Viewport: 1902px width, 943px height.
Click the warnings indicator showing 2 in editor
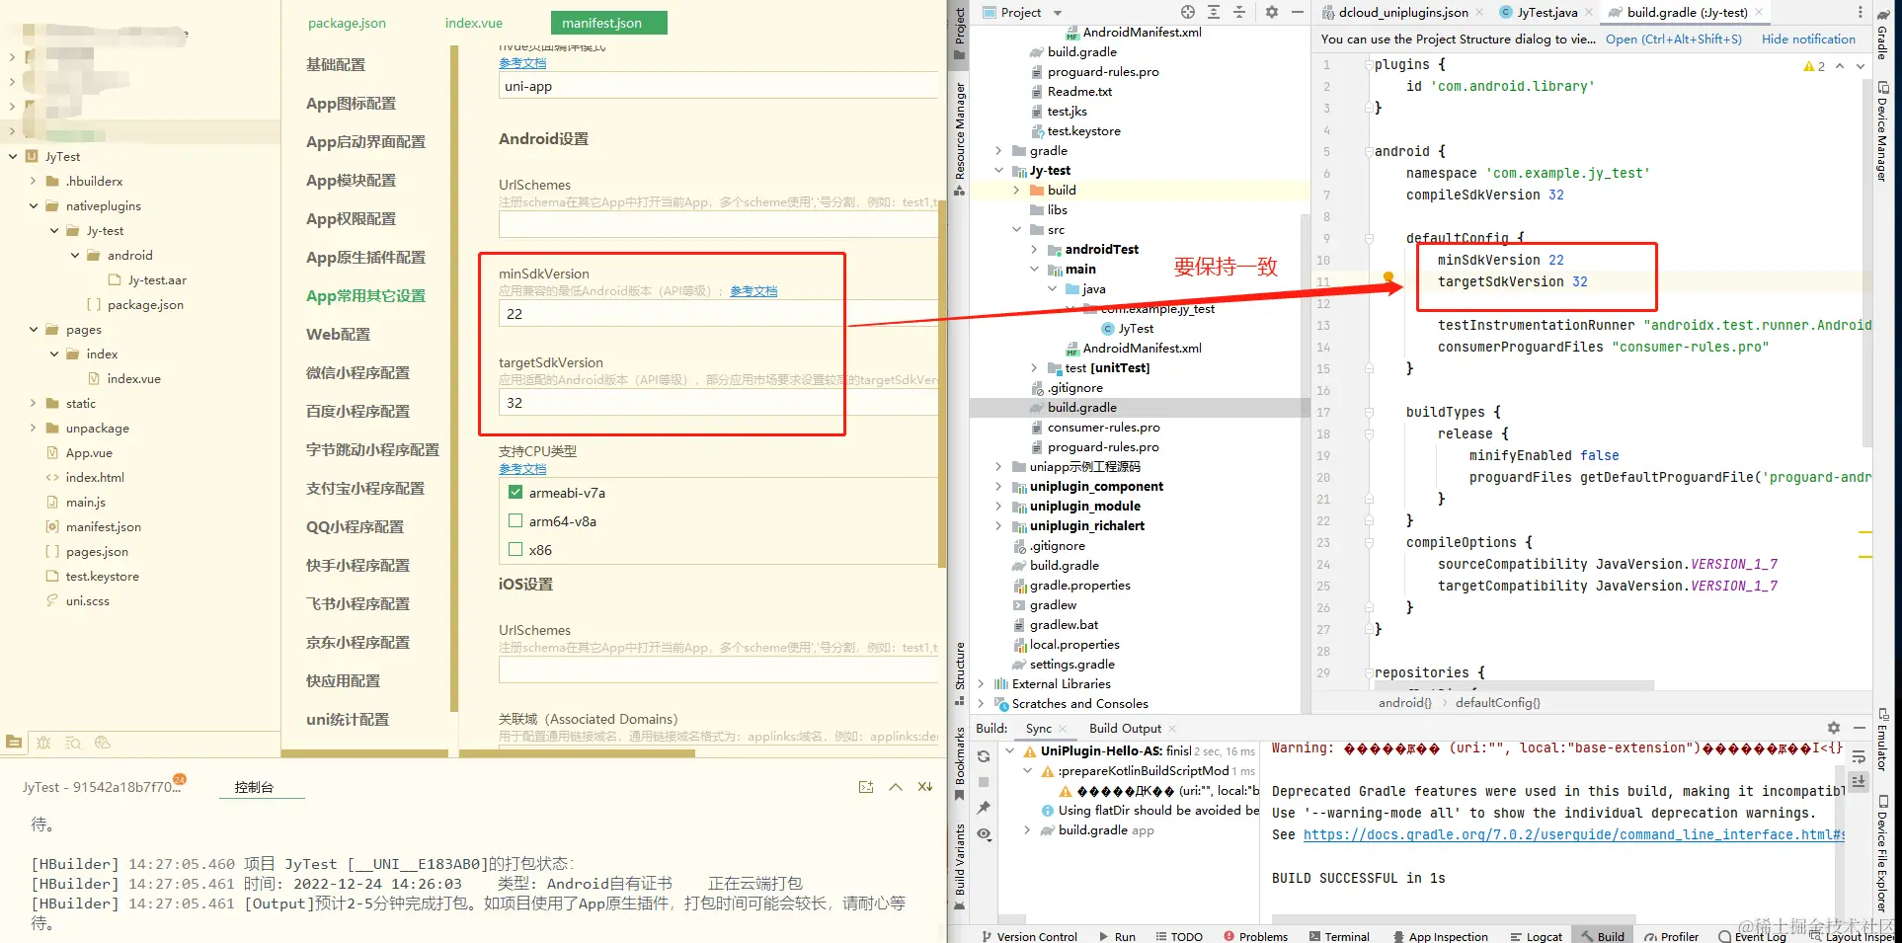[1814, 66]
